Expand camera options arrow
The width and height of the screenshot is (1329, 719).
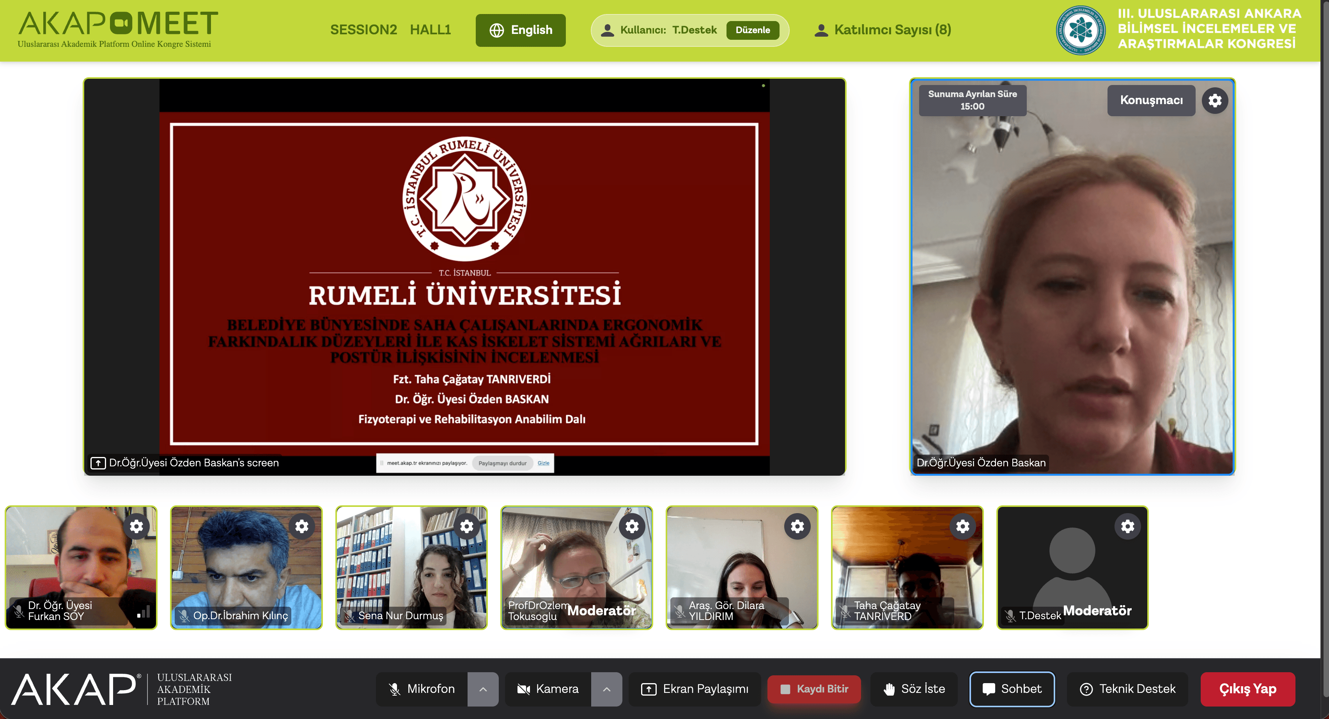607,689
